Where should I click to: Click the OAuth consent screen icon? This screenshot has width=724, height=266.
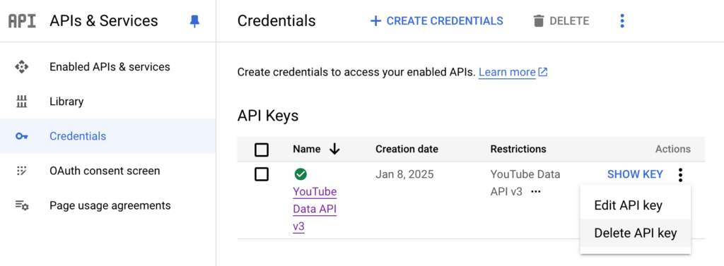click(22, 171)
